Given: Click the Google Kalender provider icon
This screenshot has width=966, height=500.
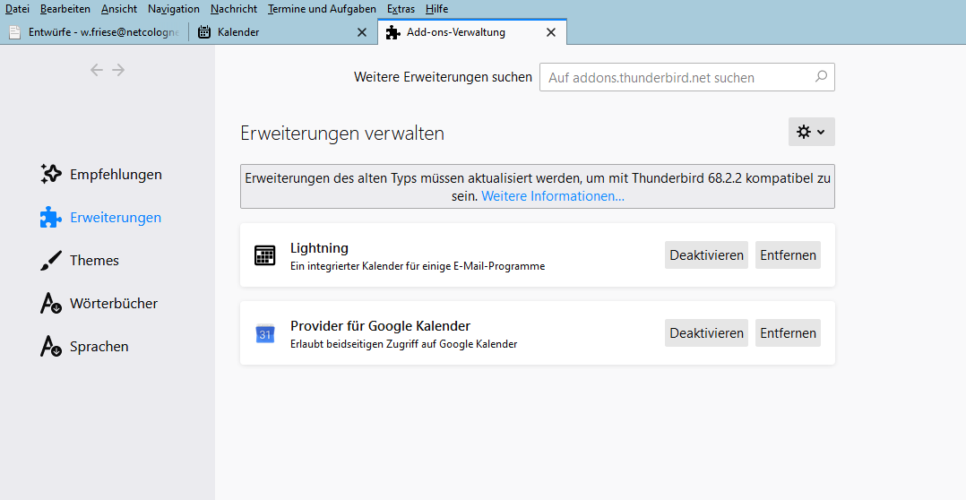Looking at the screenshot, I should [265, 333].
